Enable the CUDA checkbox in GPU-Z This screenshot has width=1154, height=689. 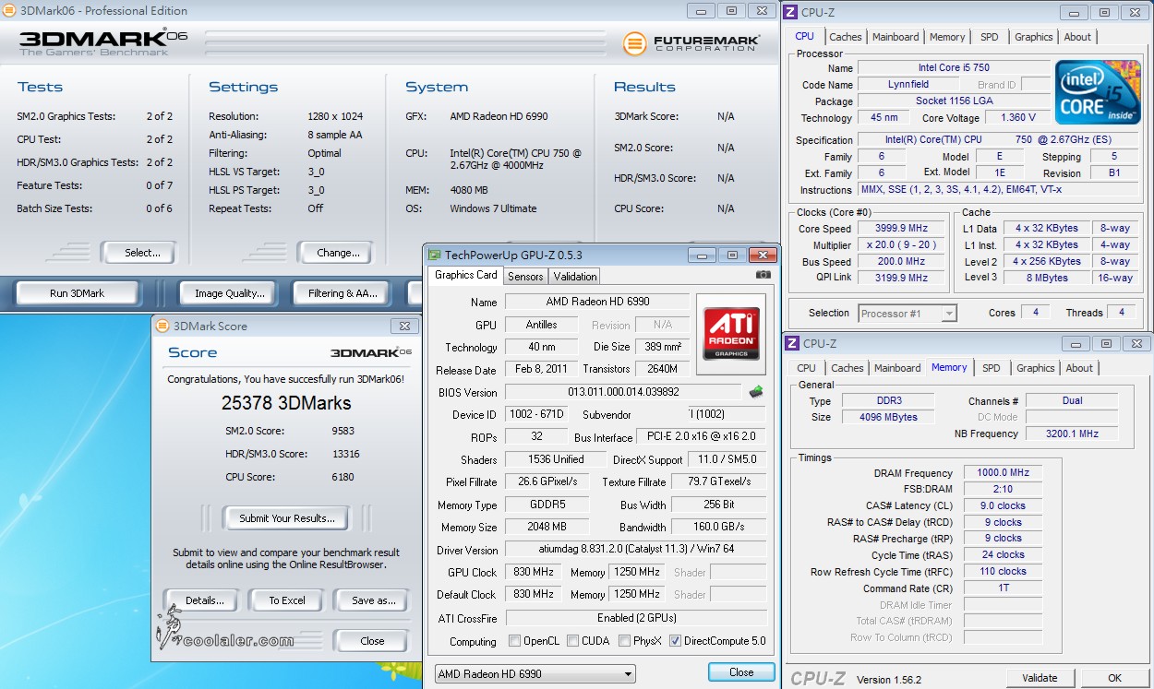pos(573,641)
